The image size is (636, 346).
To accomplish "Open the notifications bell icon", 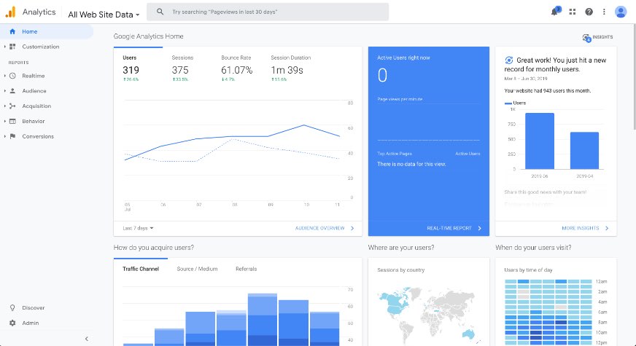I will pyautogui.click(x=555, y=12).
